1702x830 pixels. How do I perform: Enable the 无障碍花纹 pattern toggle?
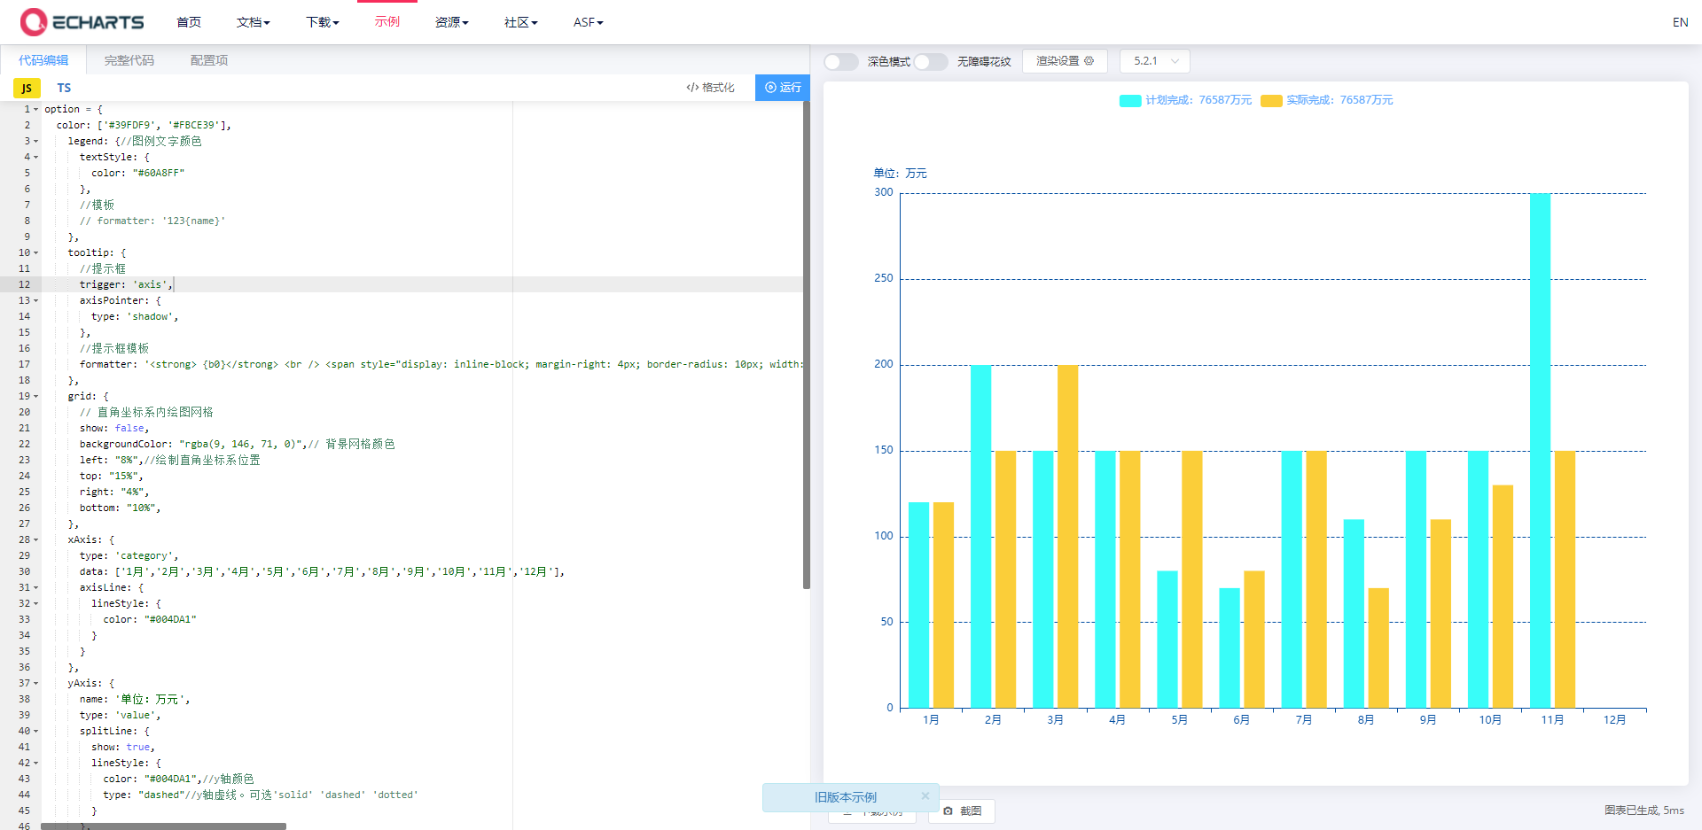coord(931,61)
